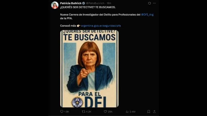Click the 25K likes count
Screen dimensions: 207x116
110,112
